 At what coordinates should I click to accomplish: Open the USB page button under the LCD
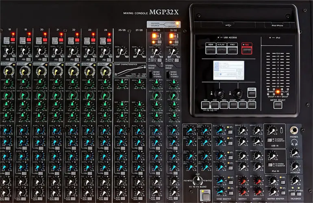[242, 105]
